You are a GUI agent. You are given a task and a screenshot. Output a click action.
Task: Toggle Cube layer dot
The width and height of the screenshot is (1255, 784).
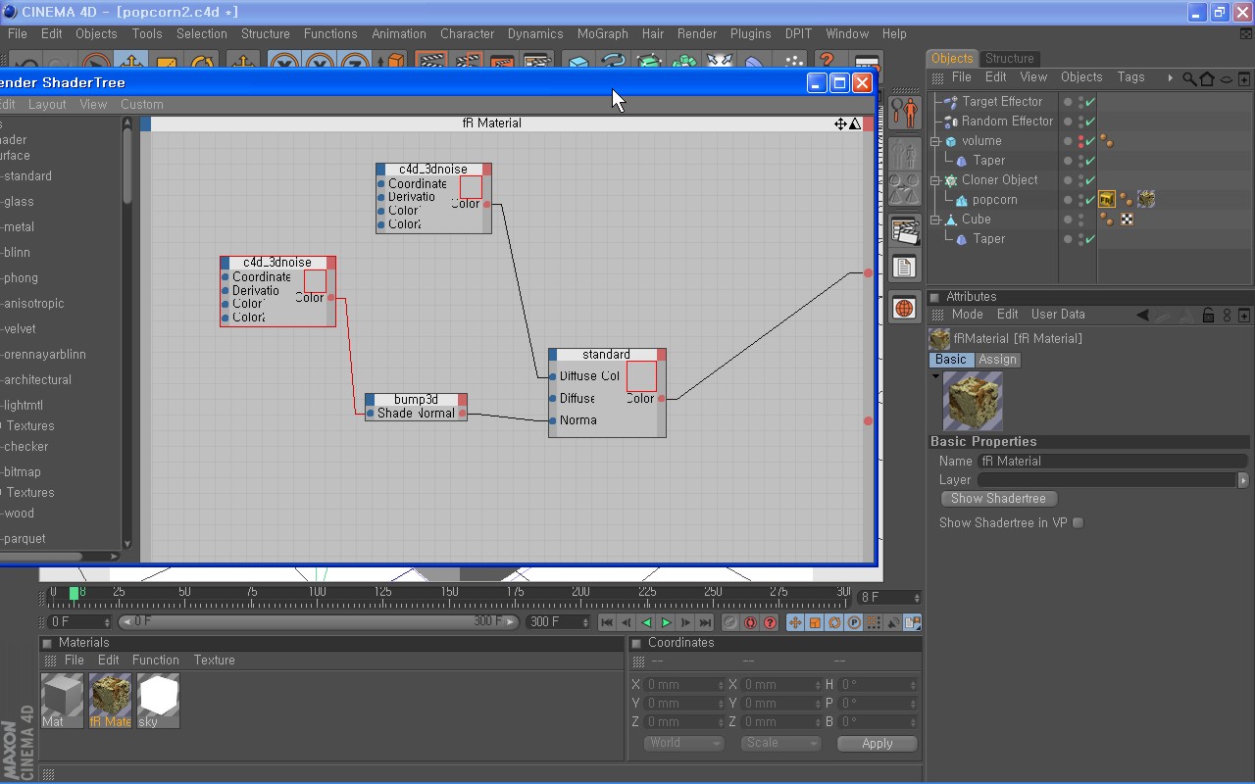(x=1068, y=220)
